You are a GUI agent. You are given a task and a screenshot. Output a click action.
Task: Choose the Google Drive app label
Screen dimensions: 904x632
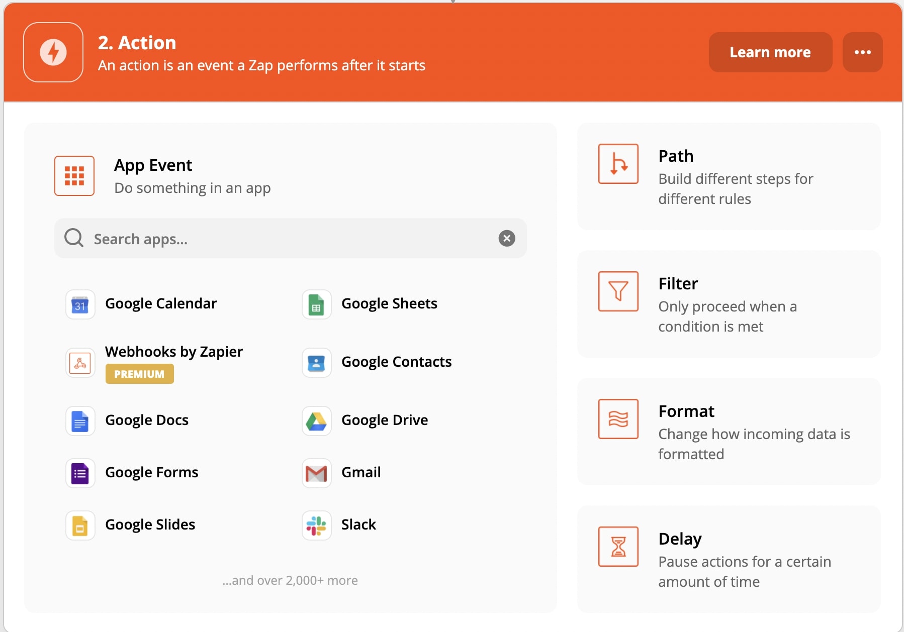point(385,420)
